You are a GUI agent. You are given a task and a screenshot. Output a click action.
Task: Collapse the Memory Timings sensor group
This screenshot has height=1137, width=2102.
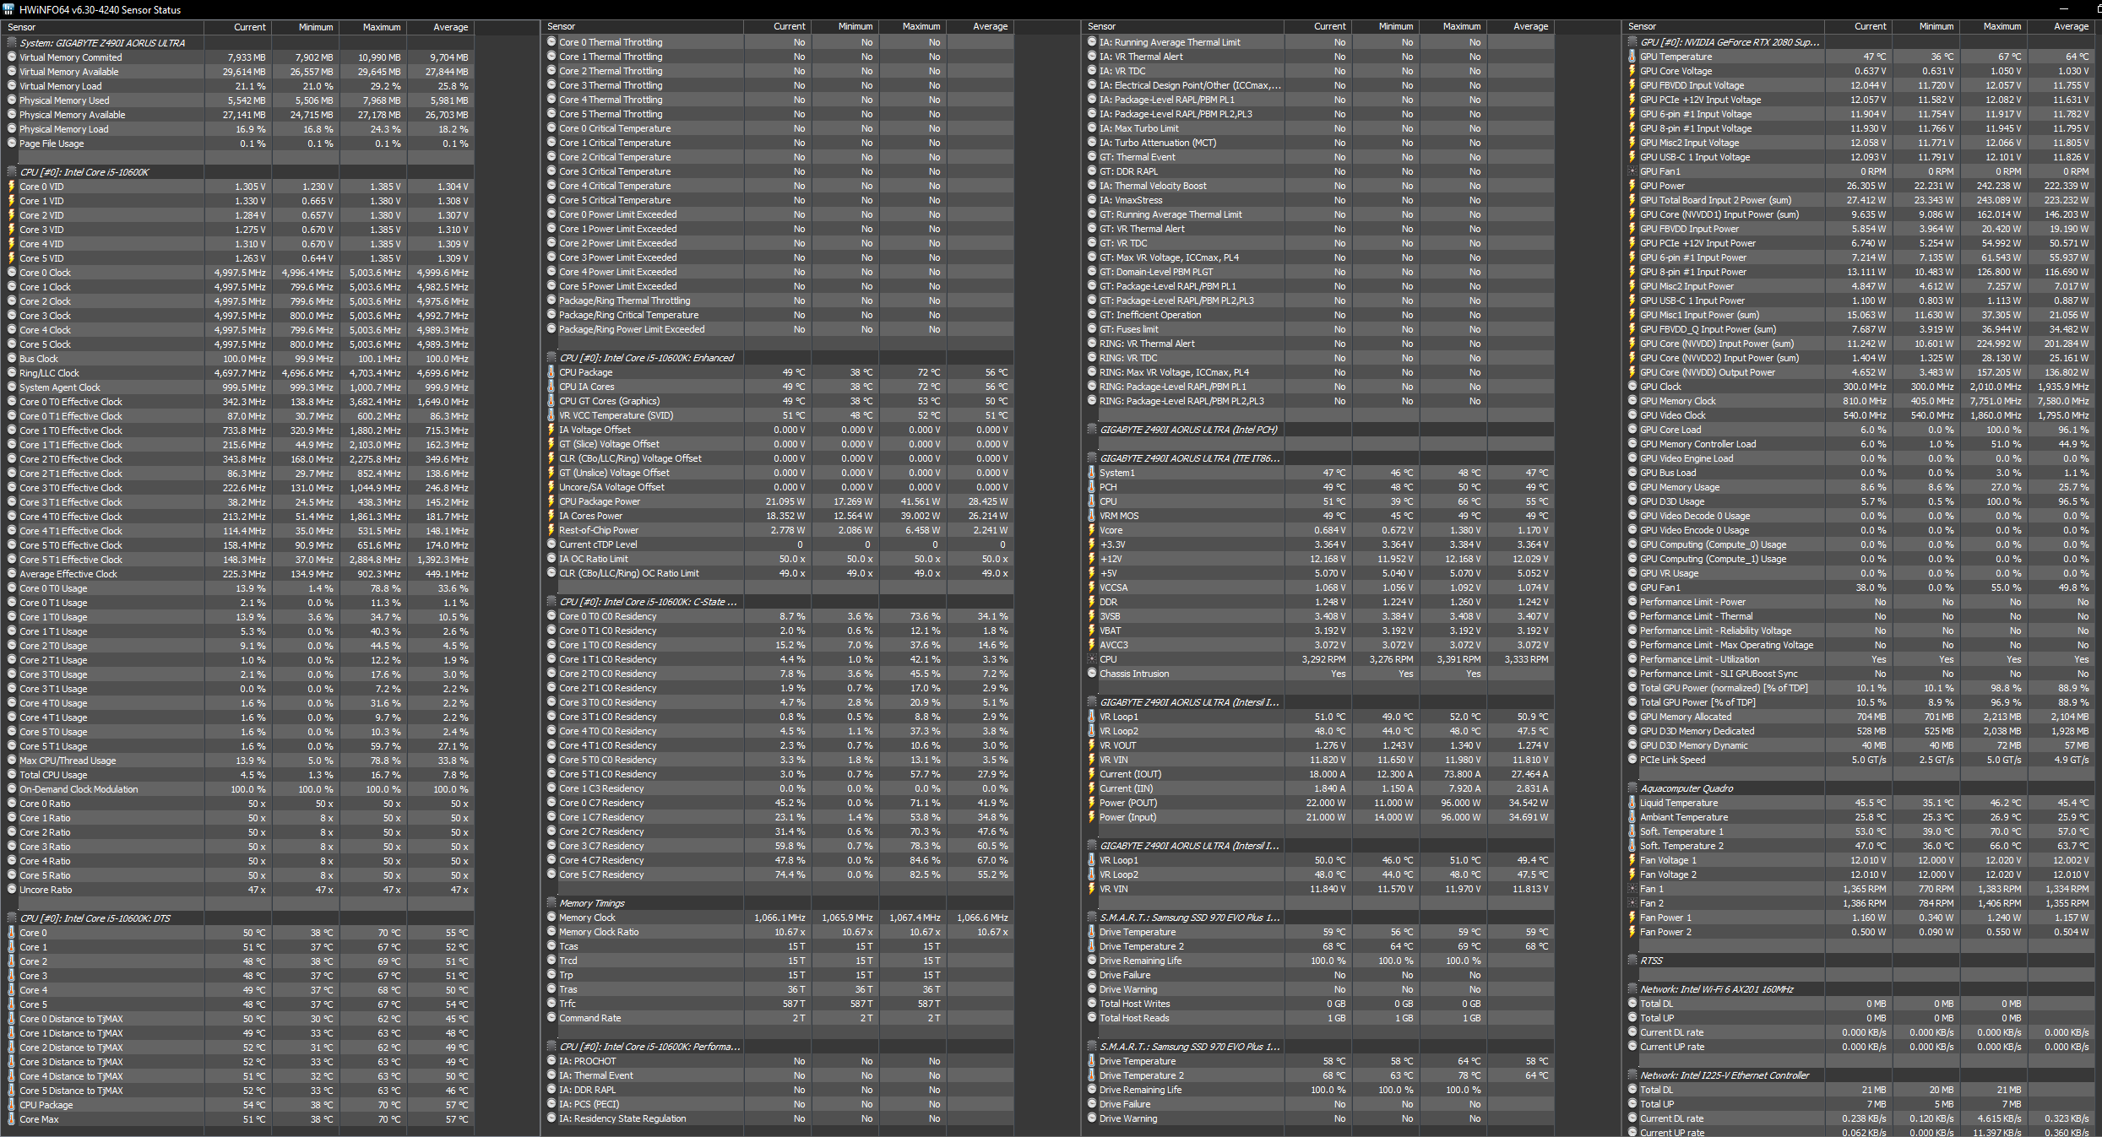coord(551,903)
